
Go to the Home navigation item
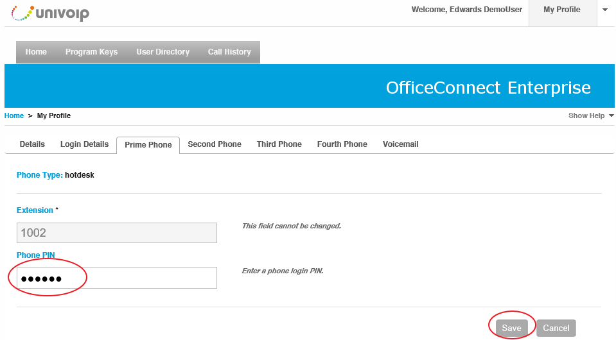point(36,52)
